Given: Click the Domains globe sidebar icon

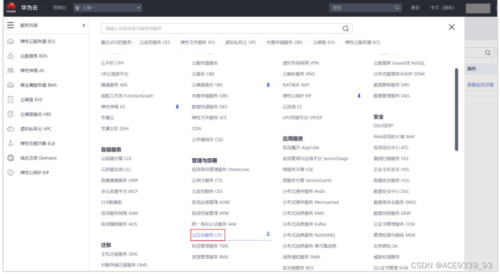Looking at the screenshot, I should [x=10, y=158].
